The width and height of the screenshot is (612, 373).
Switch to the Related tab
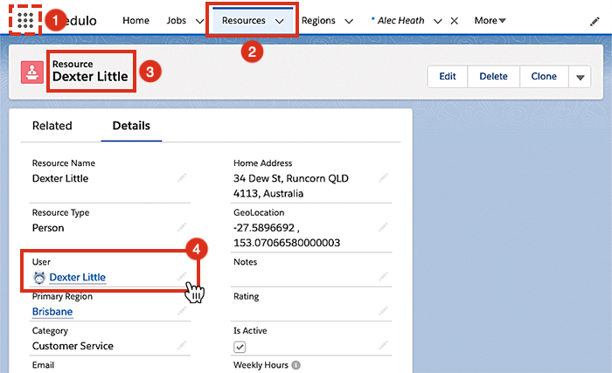[x=52, y=126]
